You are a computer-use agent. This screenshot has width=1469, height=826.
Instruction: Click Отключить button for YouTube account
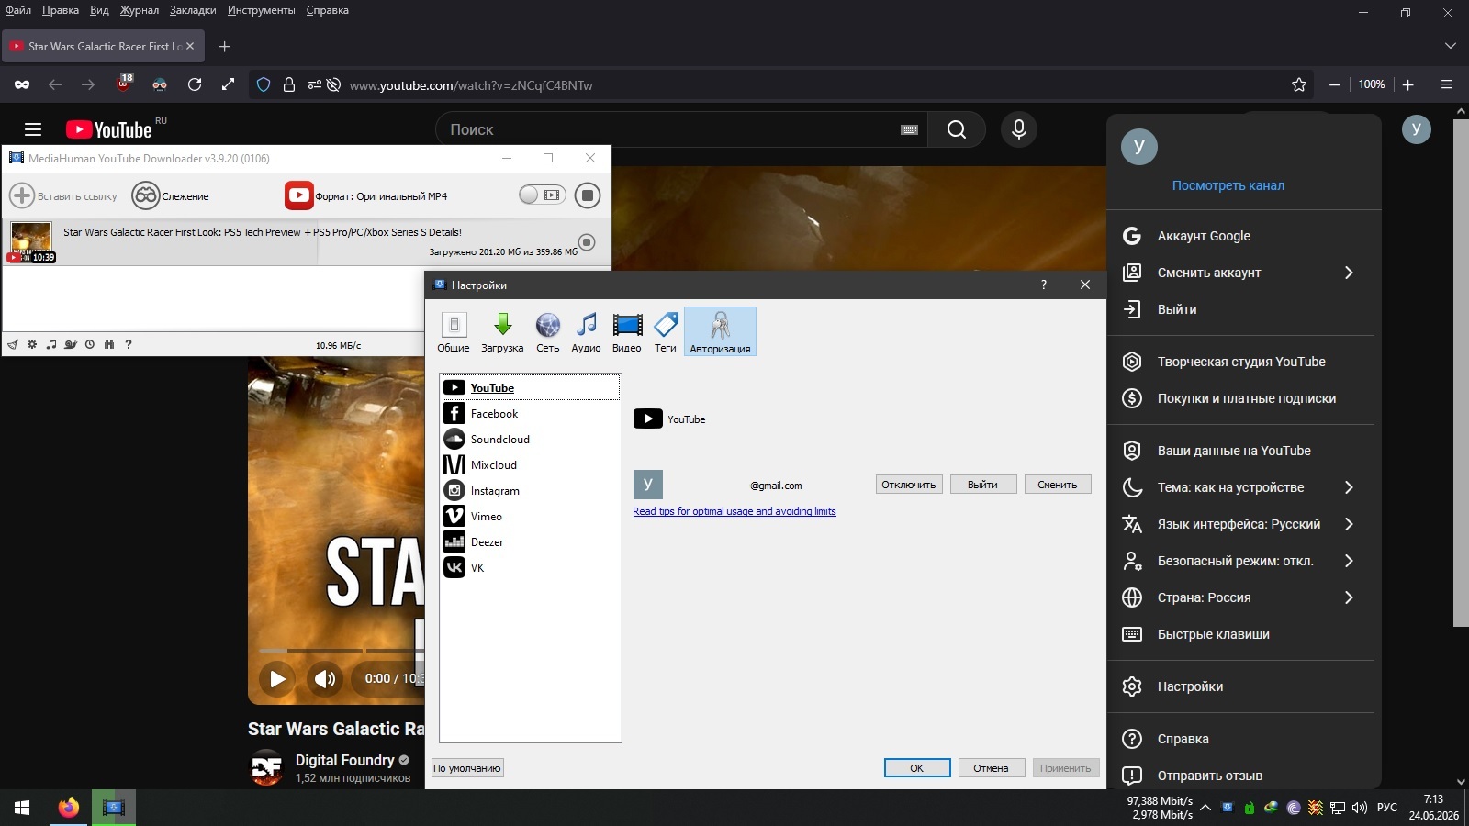[909, 485]
